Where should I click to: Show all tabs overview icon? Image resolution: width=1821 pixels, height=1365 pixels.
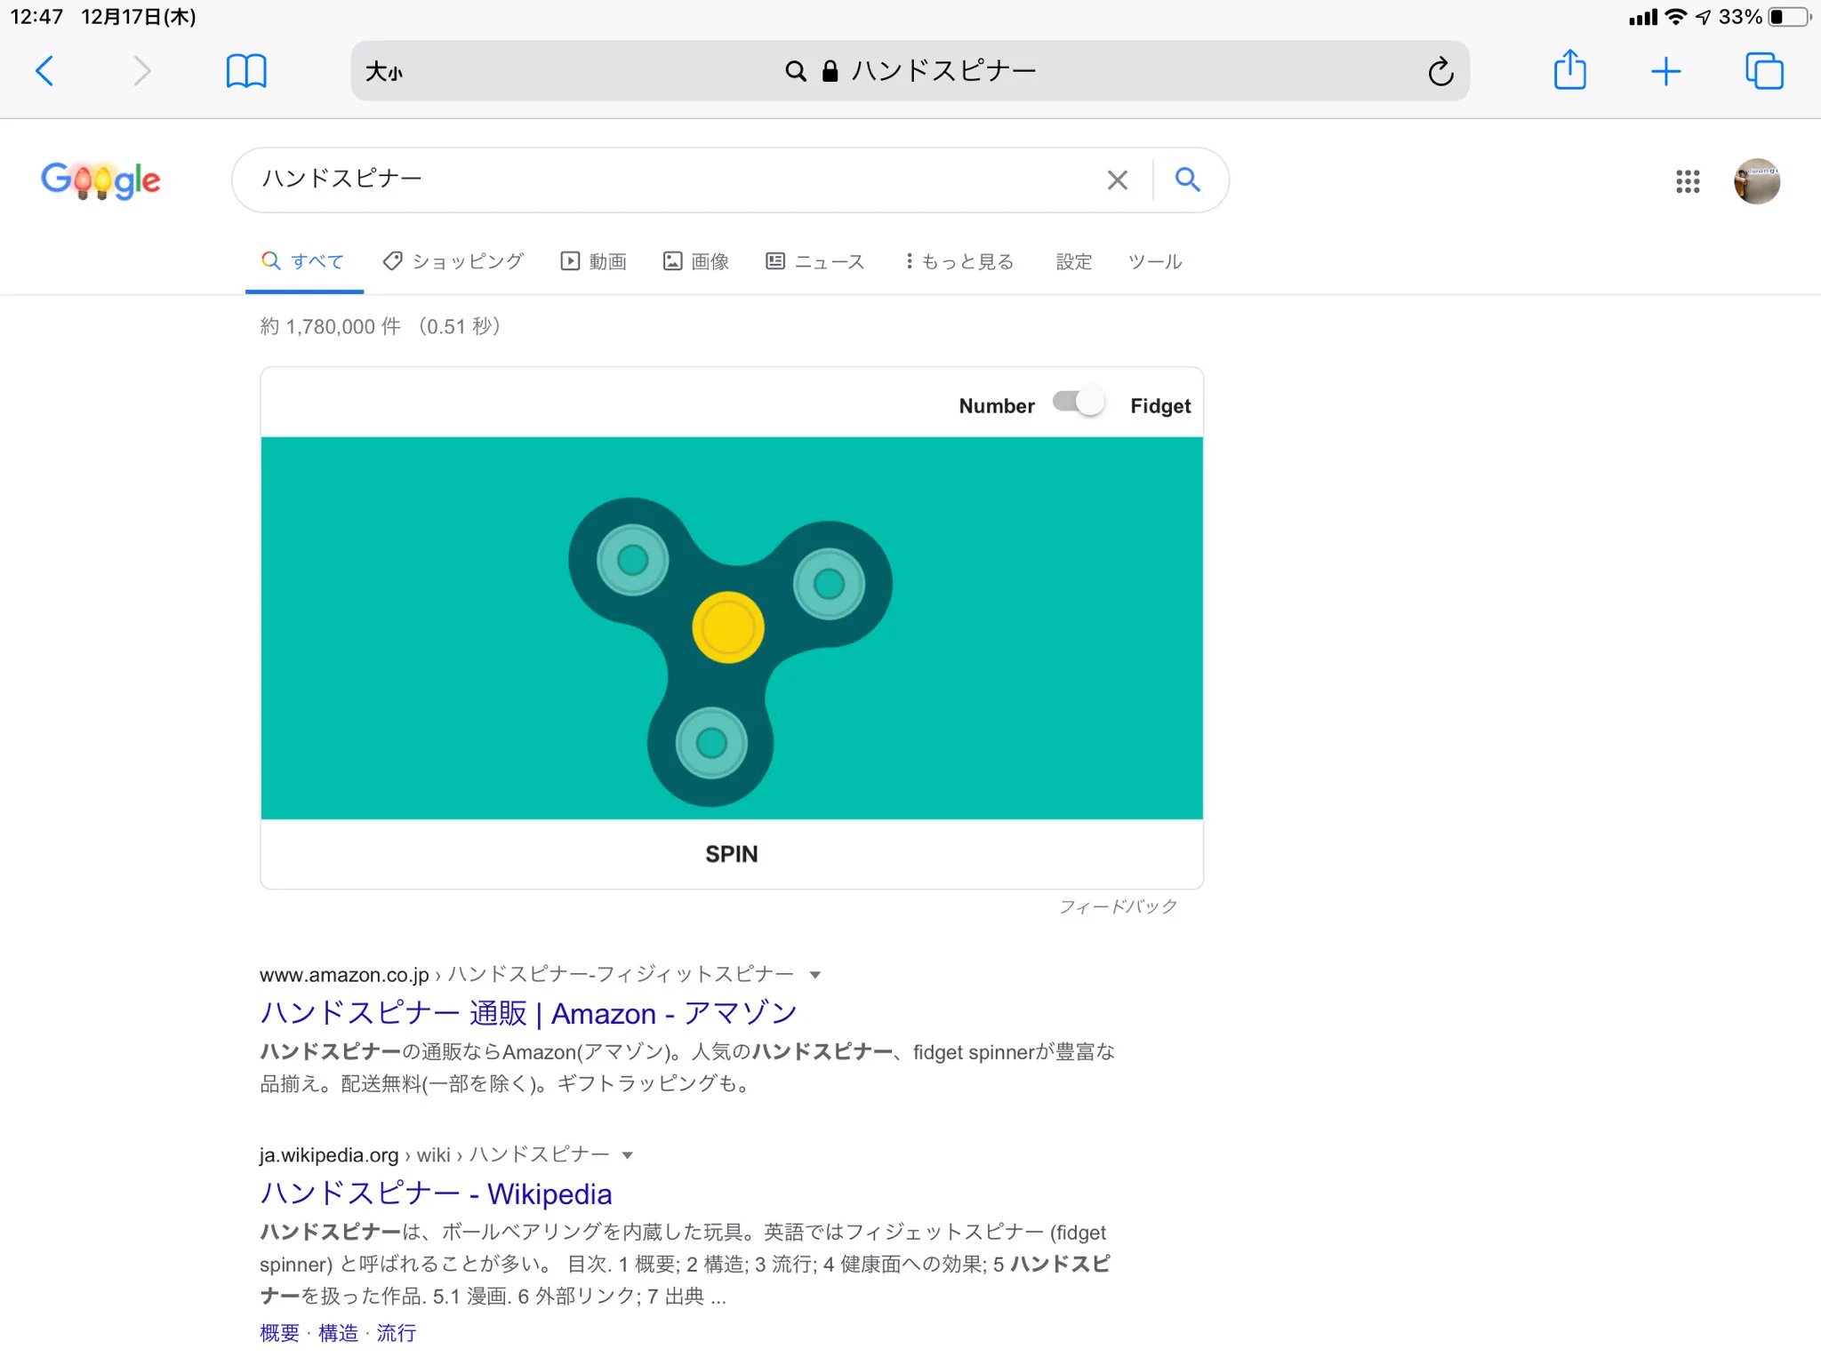click(1764, 71)
